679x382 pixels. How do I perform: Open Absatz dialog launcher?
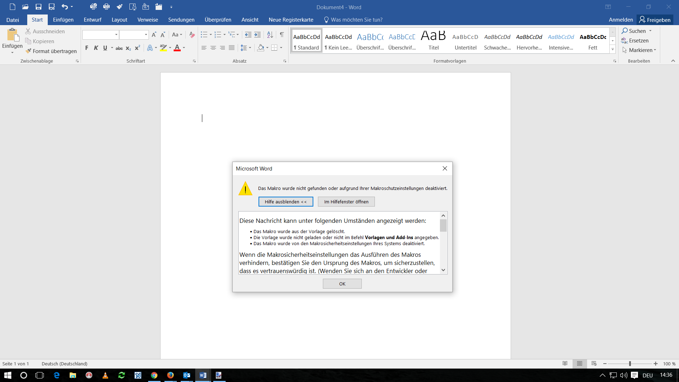tap(285, 61)
